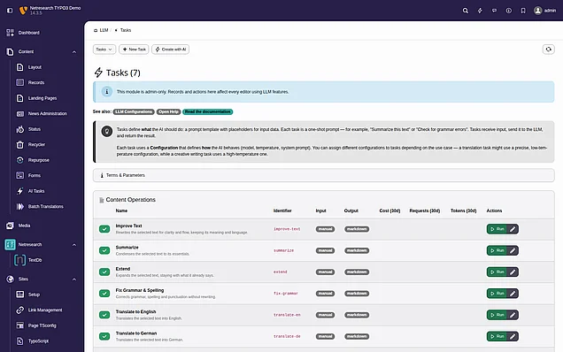Click the Page TSconfig icon
The height and width of the screenshot is (352, 563).
20,325
